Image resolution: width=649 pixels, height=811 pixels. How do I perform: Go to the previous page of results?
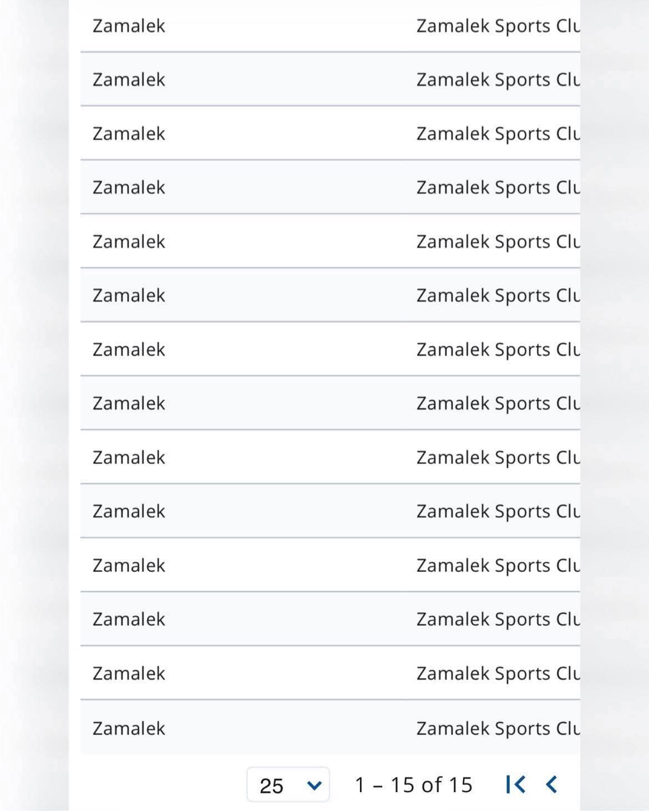pos(551,784)
